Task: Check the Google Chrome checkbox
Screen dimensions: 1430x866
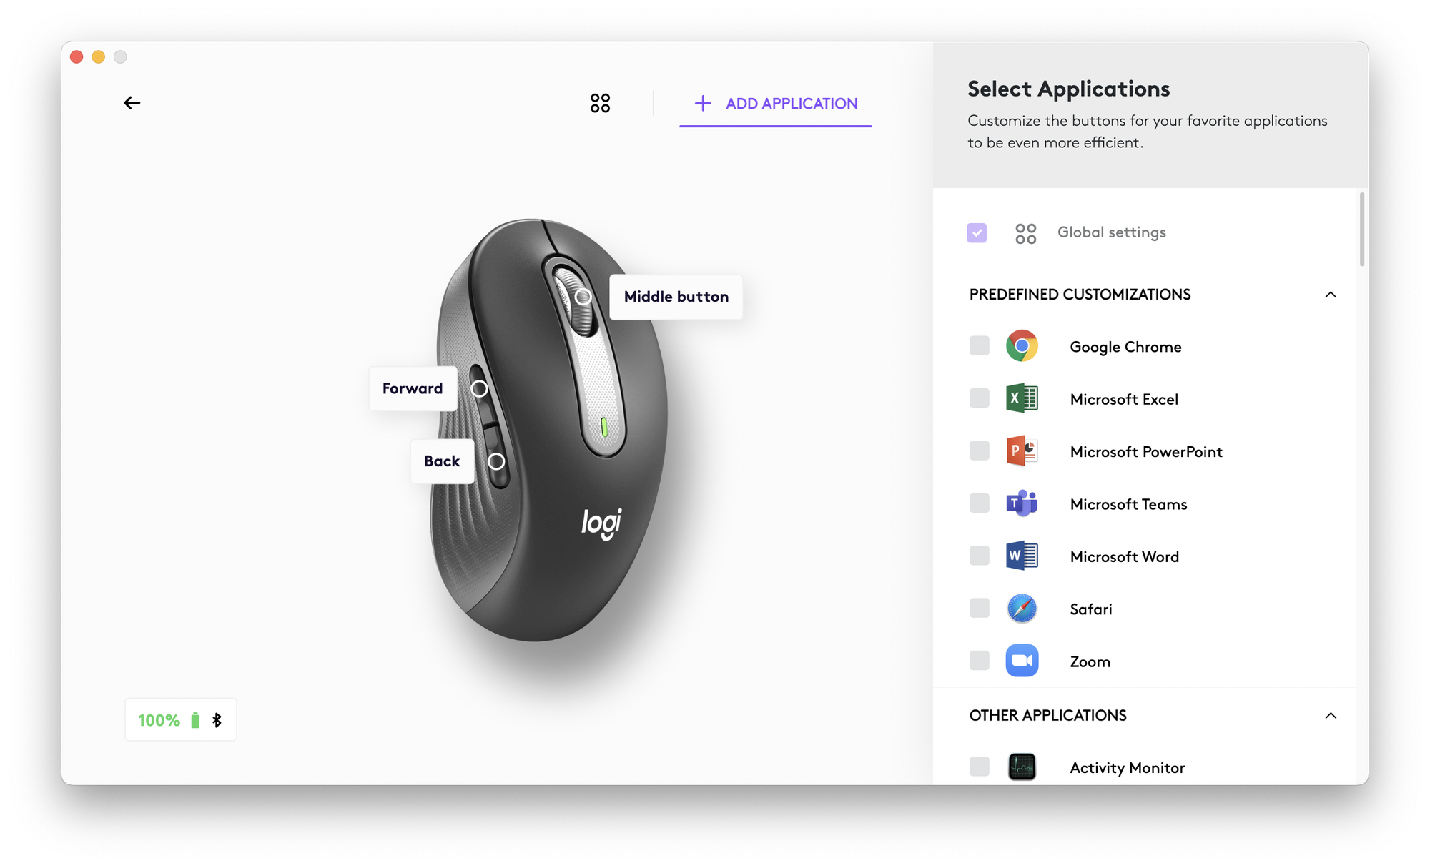Action: (979, 346)
